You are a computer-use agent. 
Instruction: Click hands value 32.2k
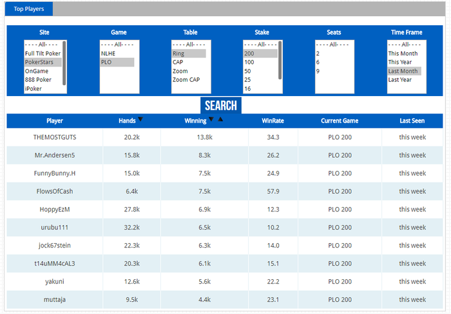pos(131,228)
